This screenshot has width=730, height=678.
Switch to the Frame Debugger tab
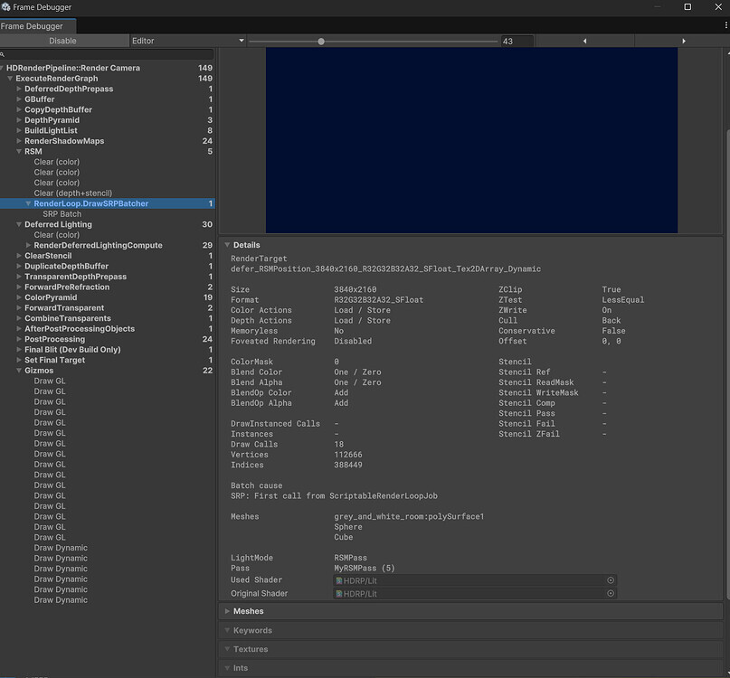click(x=36, y=26)
